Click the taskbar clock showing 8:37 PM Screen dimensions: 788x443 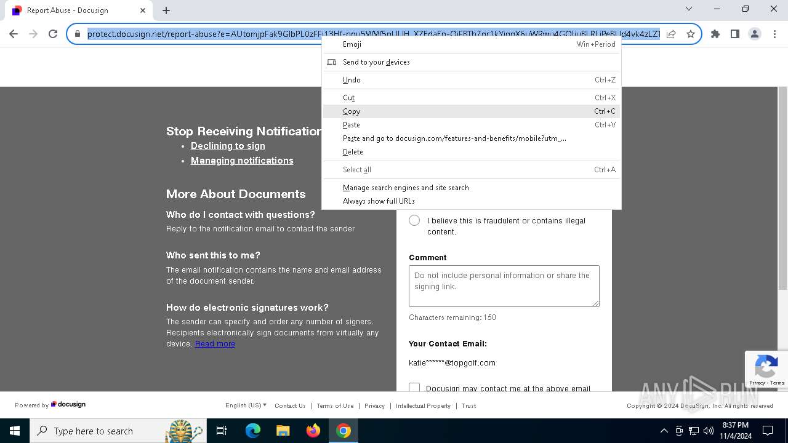click(x=735, y=431)
